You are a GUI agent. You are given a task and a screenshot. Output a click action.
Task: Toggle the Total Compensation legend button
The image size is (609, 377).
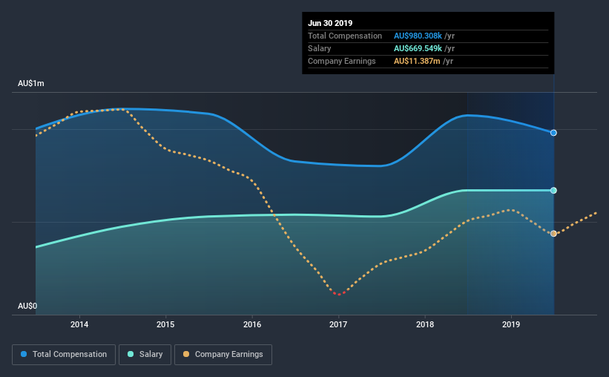pyautogui.click(x=64, y=355)
